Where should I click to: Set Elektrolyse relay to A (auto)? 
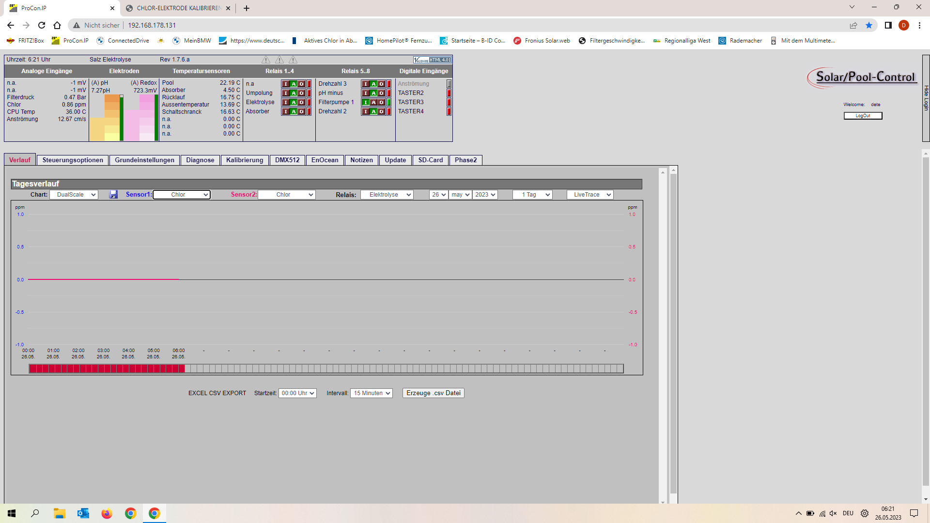click(294, 102)
